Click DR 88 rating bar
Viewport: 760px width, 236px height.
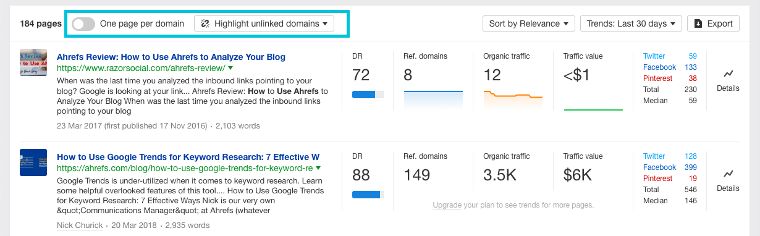[368, 195]
